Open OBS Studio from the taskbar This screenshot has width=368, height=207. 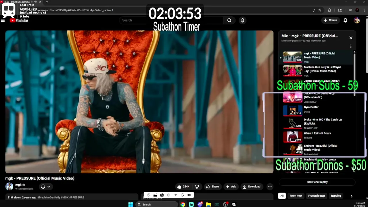click(x=226, y=204)
